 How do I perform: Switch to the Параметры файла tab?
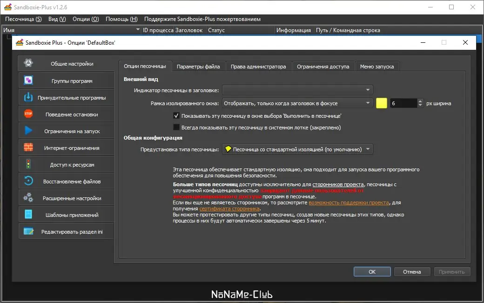click(198, 67)
